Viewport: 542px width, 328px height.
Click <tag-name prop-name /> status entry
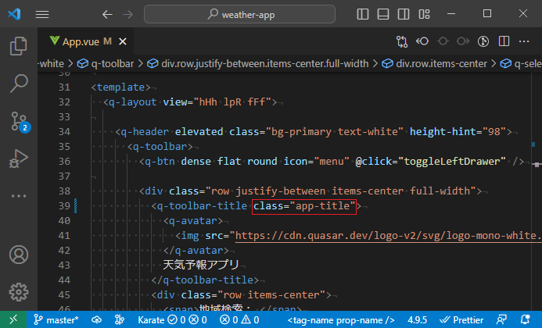point(341,320)
